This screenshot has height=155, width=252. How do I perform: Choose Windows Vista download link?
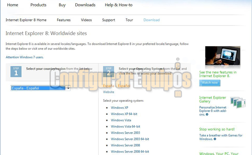click(121, 120)
